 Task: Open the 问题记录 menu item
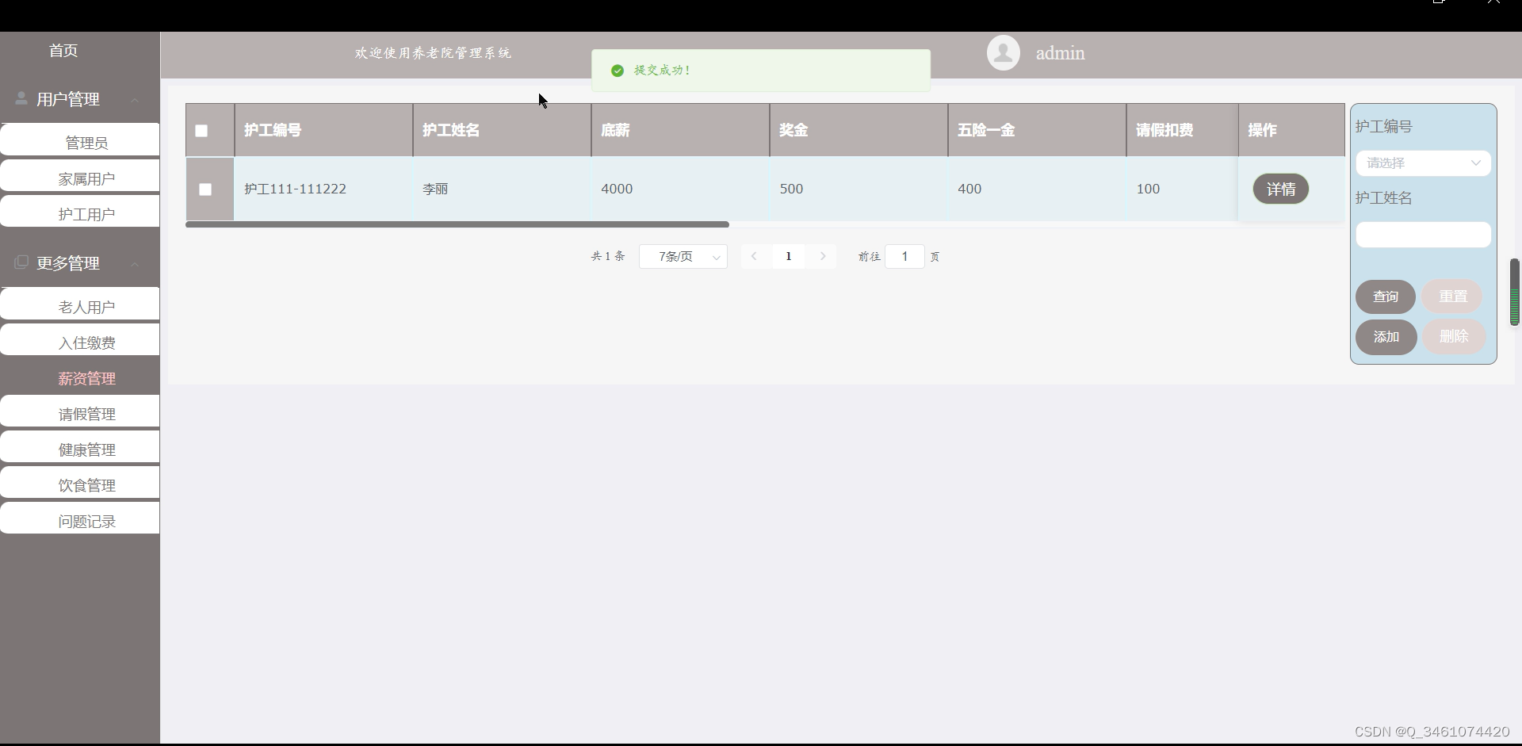click(x=80, y=518)
